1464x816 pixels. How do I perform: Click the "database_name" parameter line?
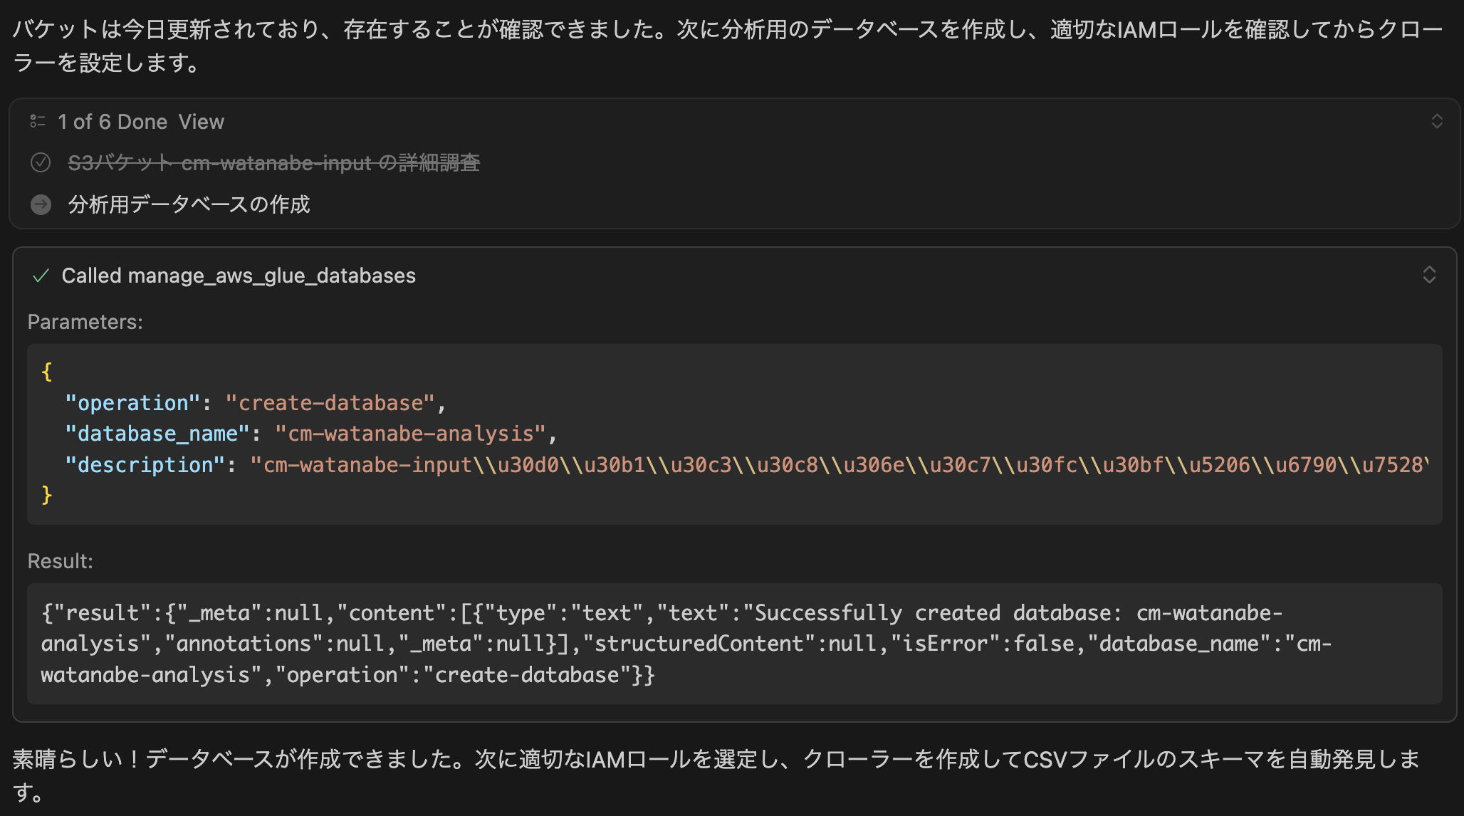pyautogui.click(x=311, y=434)
